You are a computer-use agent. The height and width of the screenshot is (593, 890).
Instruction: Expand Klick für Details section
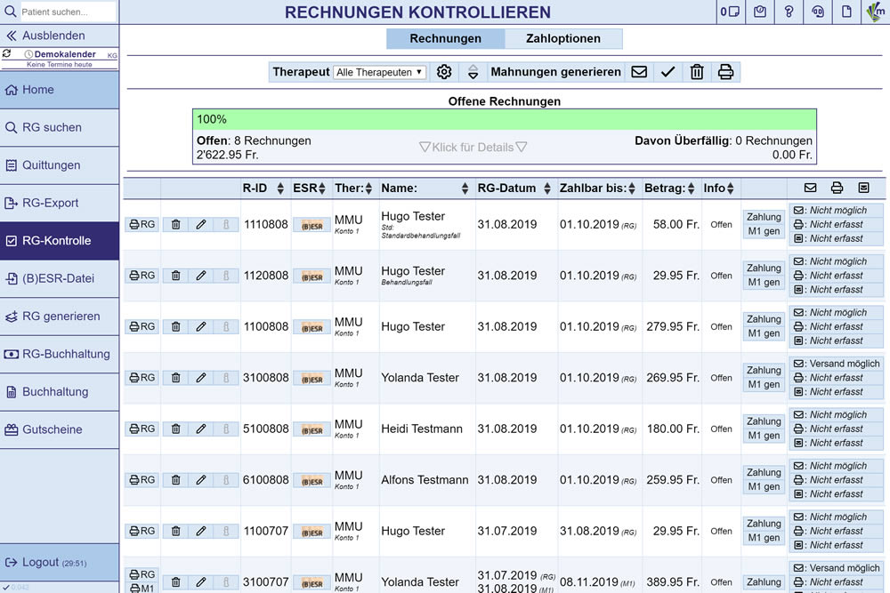[473, 147]
